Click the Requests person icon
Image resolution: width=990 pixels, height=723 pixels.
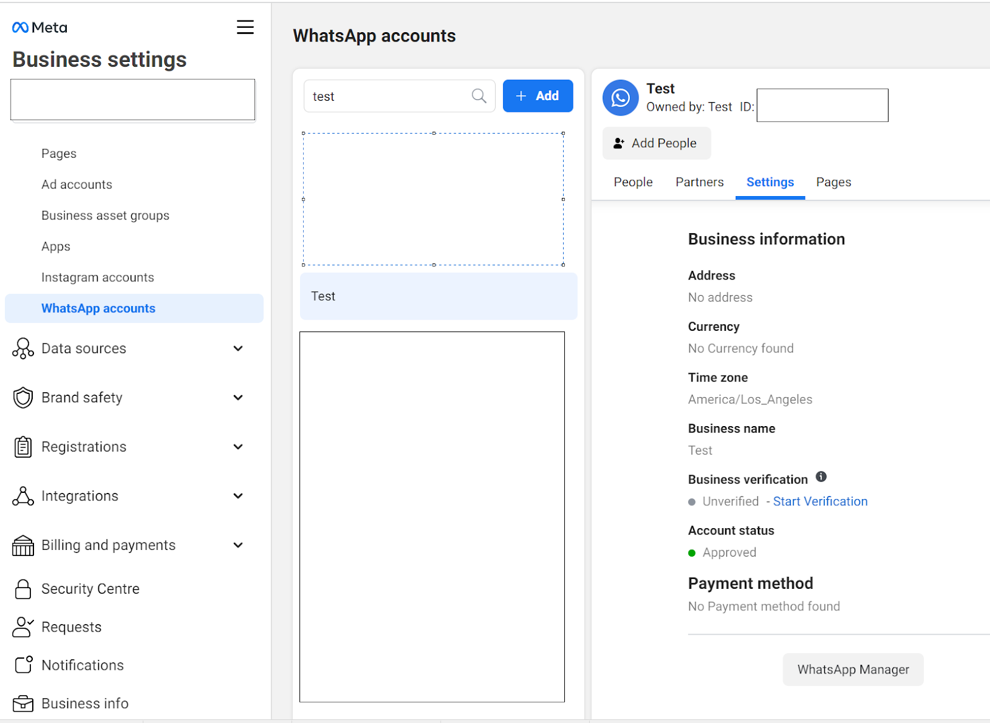pos(23,627)
